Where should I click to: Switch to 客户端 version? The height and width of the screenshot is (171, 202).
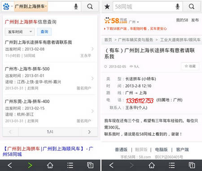[182, 150]
